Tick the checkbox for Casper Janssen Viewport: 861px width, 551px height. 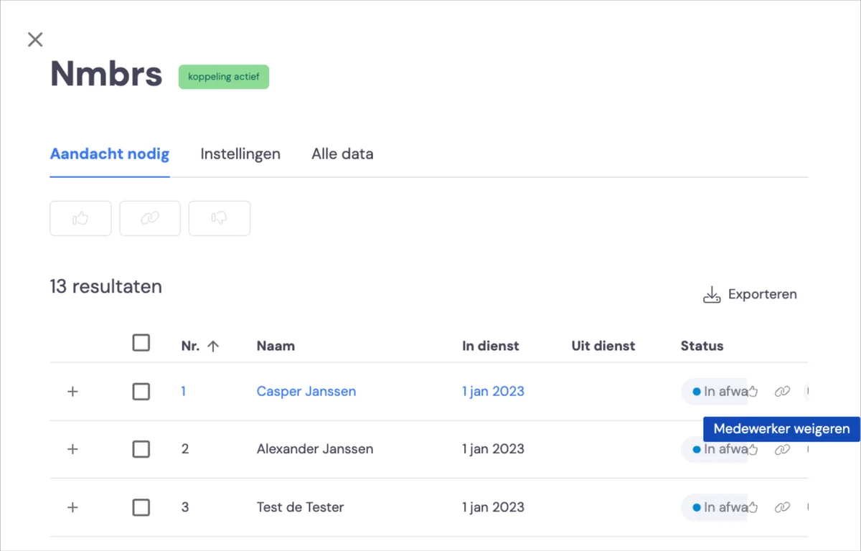(x=141, y=391)
